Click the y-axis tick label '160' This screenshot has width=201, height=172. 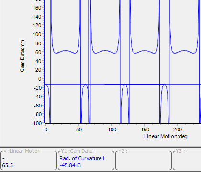37,8
